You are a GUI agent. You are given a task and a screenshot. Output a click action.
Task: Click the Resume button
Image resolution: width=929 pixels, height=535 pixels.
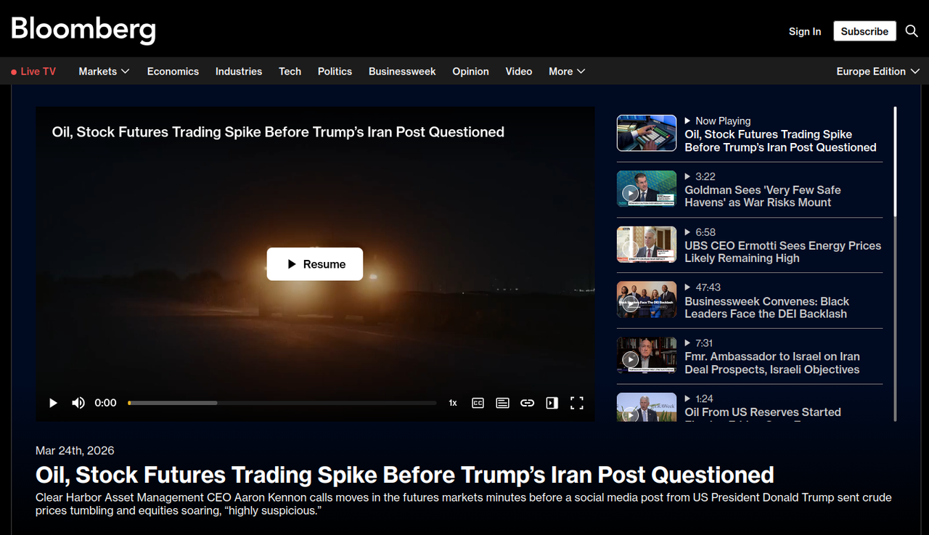pos(315,264)
